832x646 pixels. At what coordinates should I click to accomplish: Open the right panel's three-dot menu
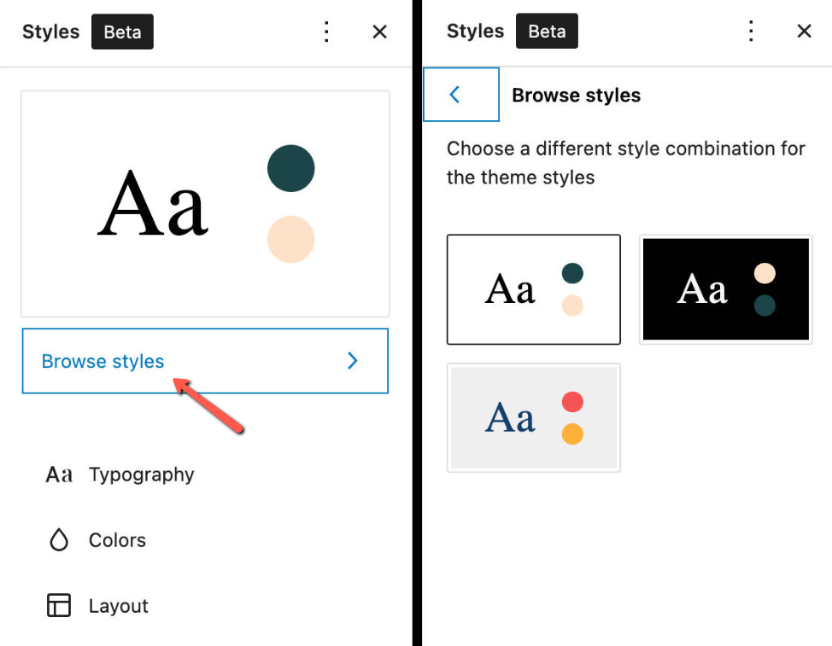point(751,31)
